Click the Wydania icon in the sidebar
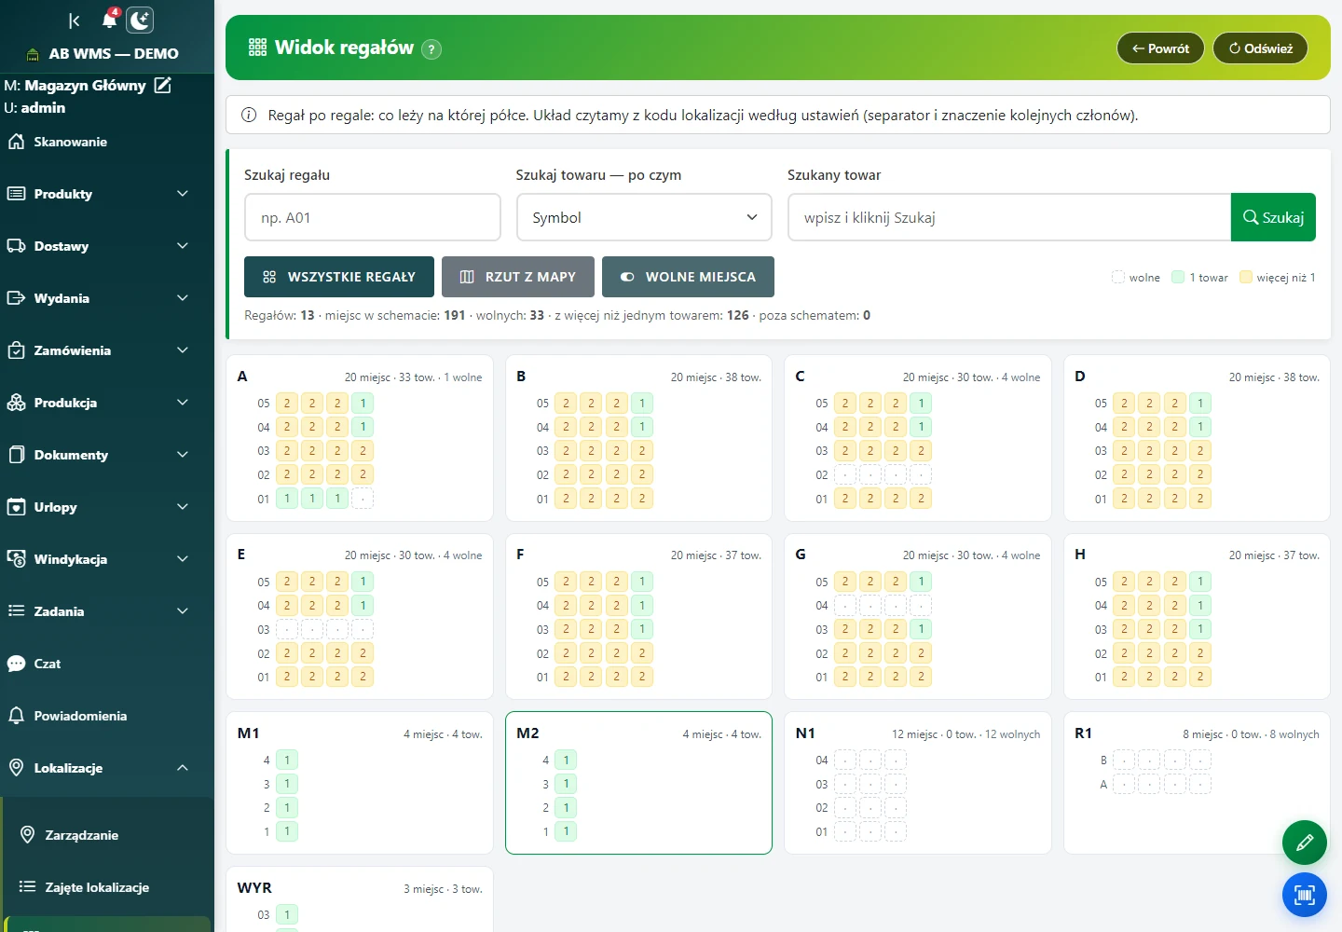1342x932 pixels. click(x=16, y=298)
